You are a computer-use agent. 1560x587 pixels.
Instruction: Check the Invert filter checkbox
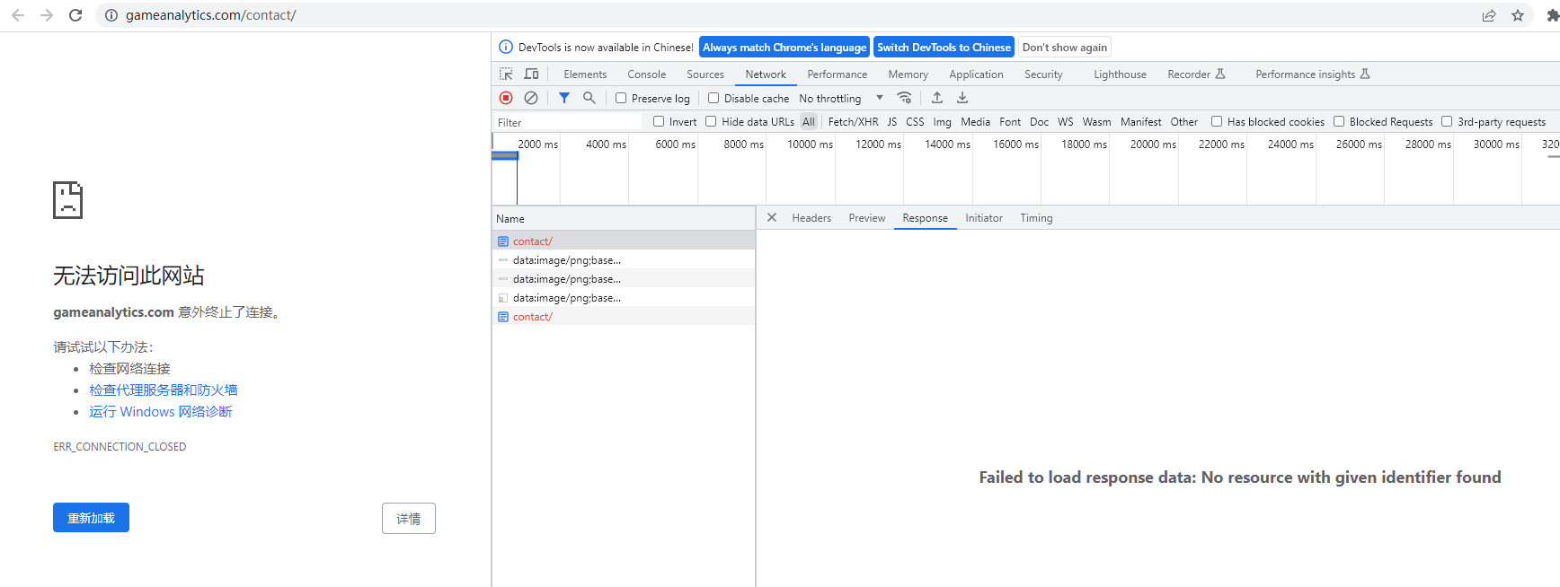659,121
